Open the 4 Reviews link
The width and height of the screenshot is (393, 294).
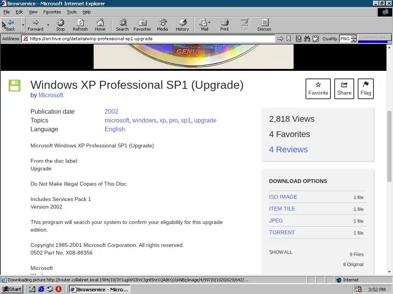(288, 150)
